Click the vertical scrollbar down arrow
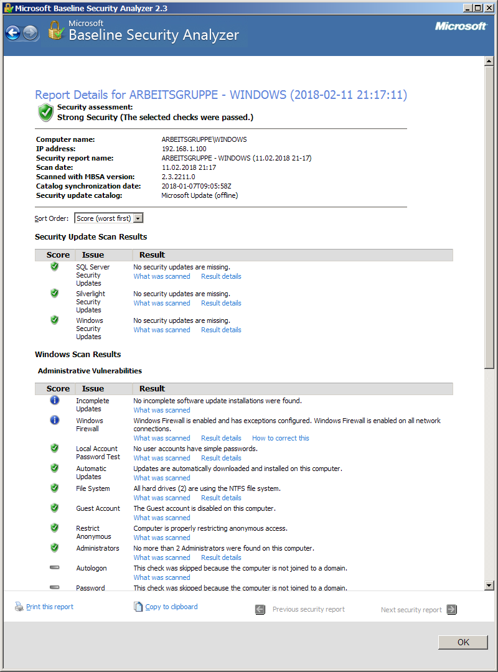 (489, 586)
